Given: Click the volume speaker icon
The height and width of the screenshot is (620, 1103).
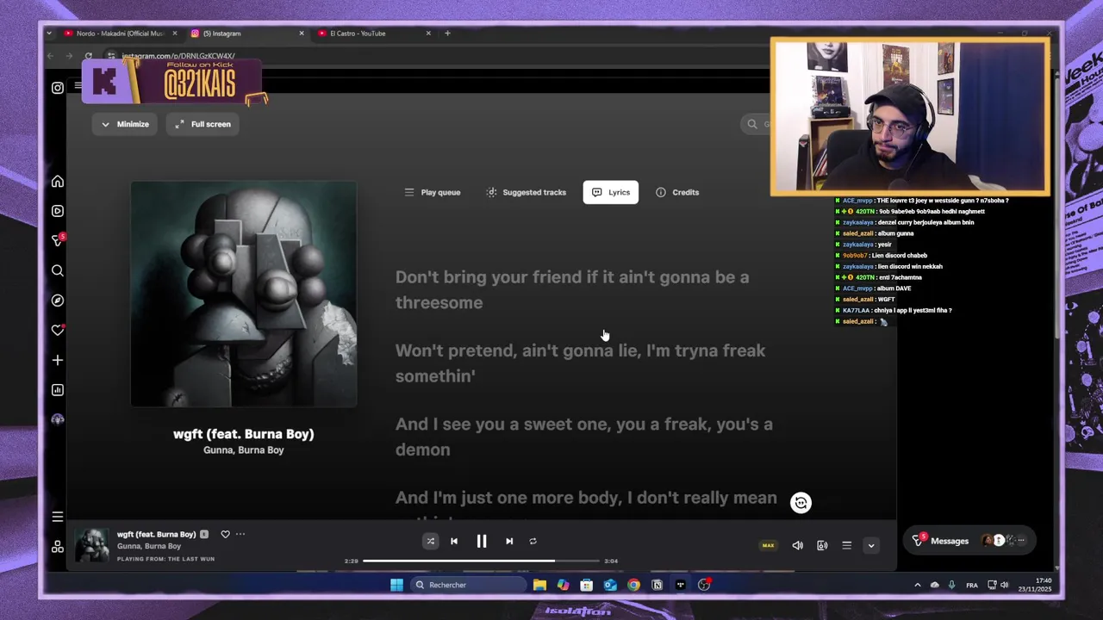Looking at the screenshot, I should coord(798,545).
